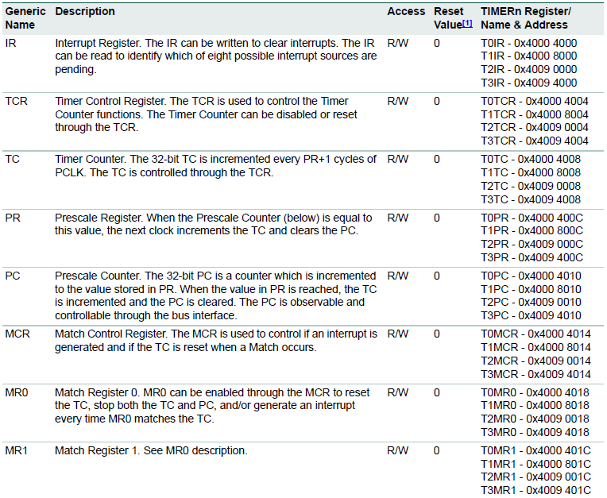Select the MR1 generic name cell

[x=17, y=451]
